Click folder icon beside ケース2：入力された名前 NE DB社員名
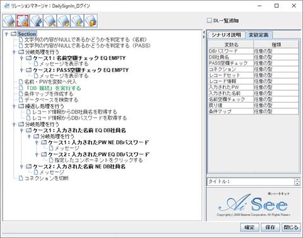The width and height of the screenshot is (303, 238). click(x=28, y=167)
